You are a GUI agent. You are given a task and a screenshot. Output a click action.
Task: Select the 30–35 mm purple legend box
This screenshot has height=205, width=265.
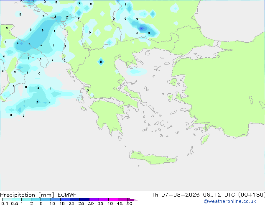click(x=94, y=200)
